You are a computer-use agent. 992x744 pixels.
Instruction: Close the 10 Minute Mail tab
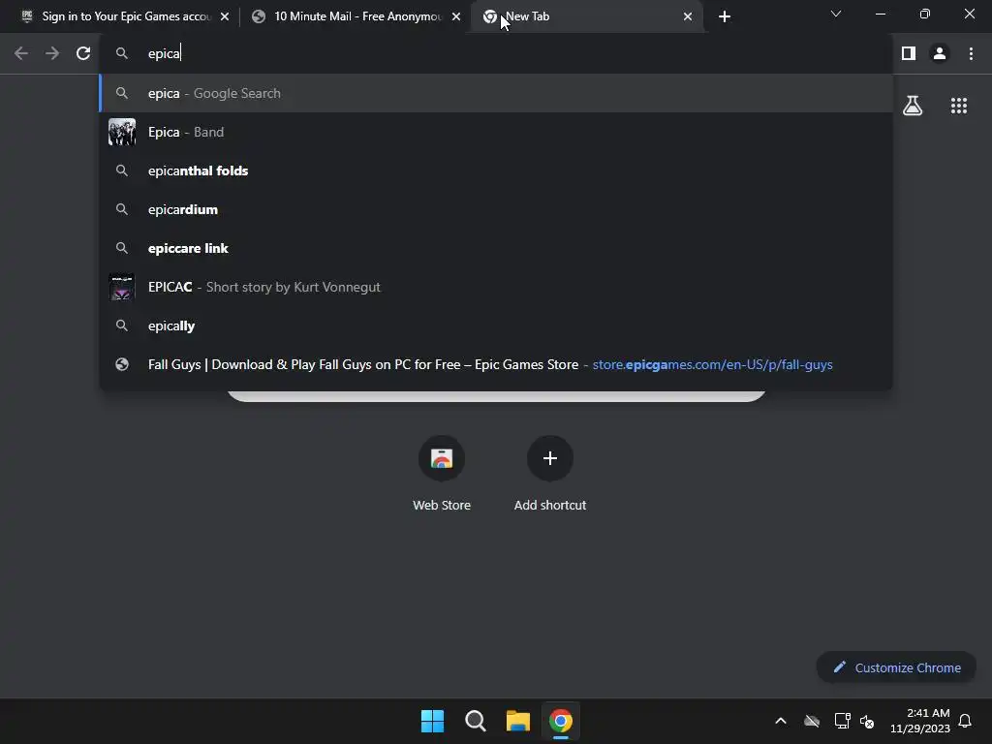456,16
